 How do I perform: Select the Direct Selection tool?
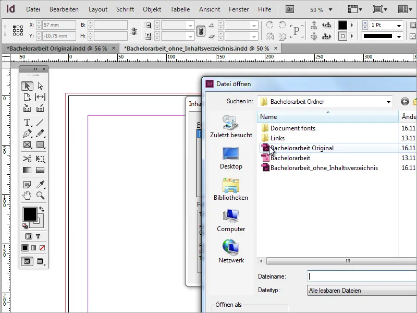click(x=40, y=86)
